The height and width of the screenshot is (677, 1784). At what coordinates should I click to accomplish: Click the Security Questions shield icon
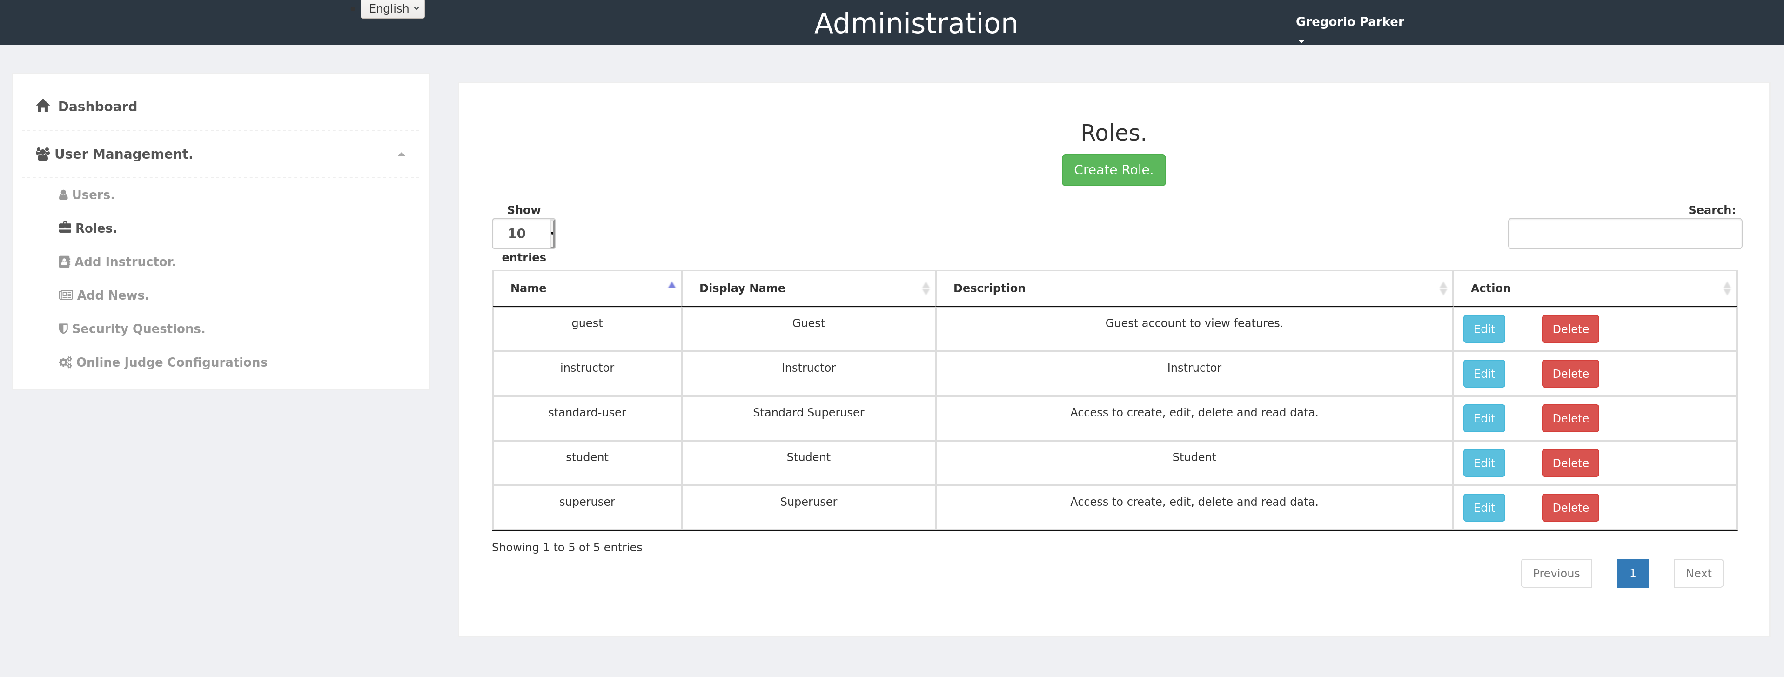pyautogui.click(x=63, y=329)
